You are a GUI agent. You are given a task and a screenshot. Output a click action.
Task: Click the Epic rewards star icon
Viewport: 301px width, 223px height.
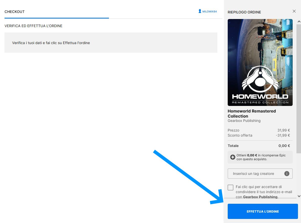(x=233, y=157)
